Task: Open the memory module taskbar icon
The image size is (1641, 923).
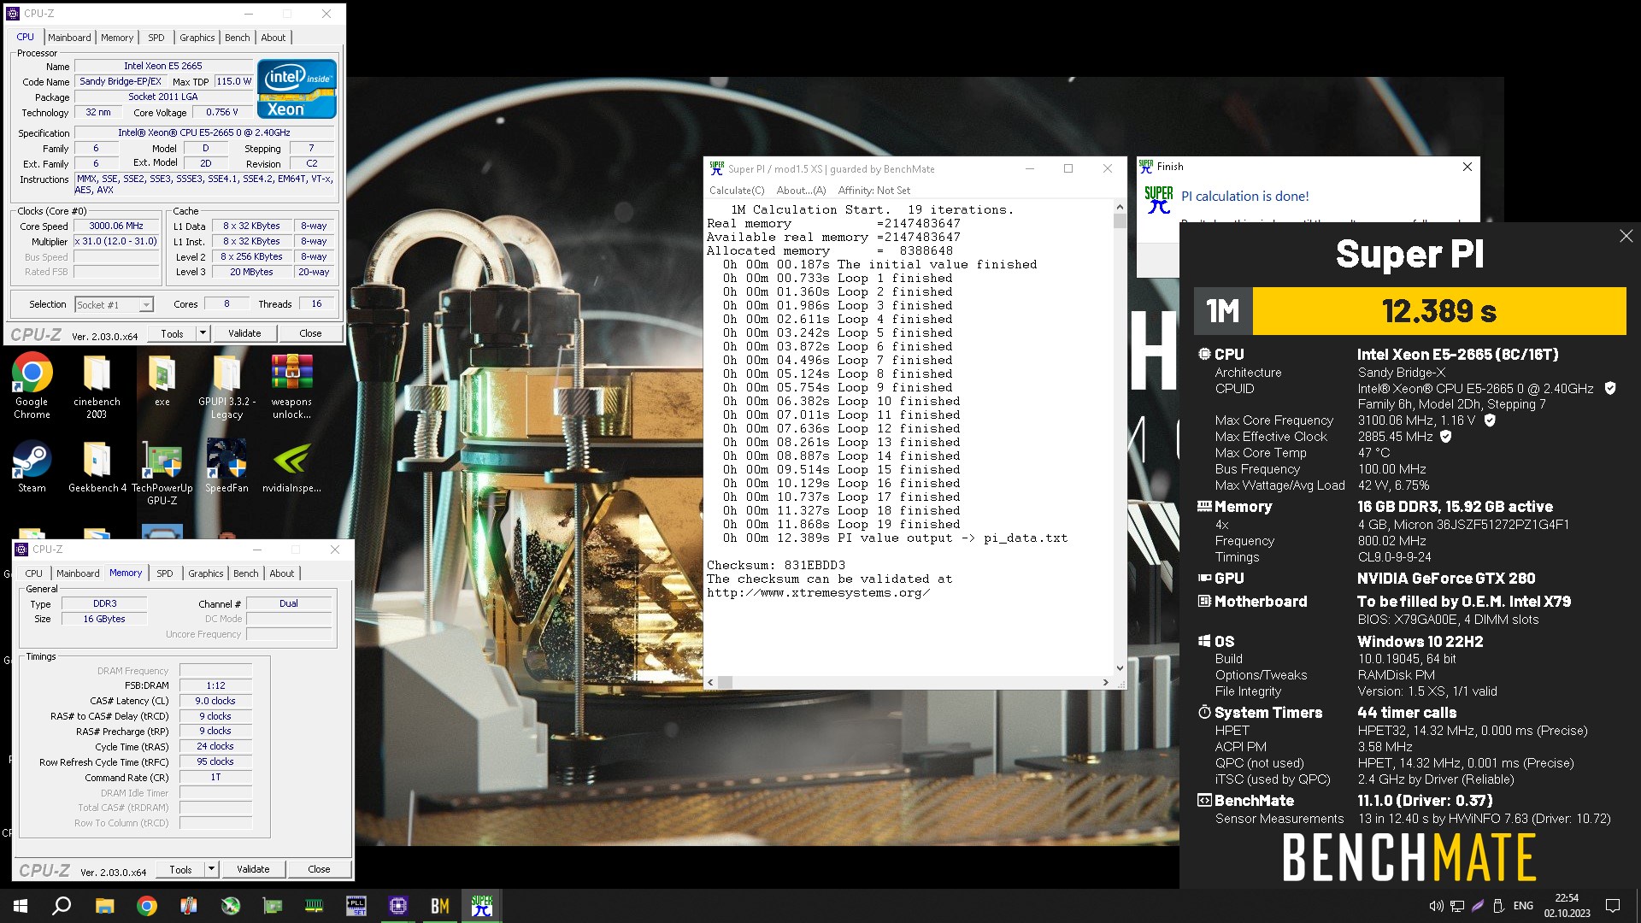Action: click(x=315, y=906)
